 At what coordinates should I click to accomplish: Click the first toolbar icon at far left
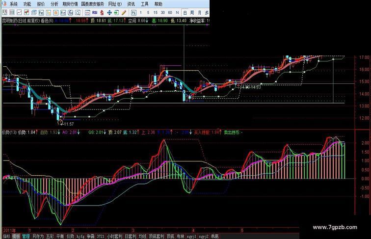(x=5, y=13)
